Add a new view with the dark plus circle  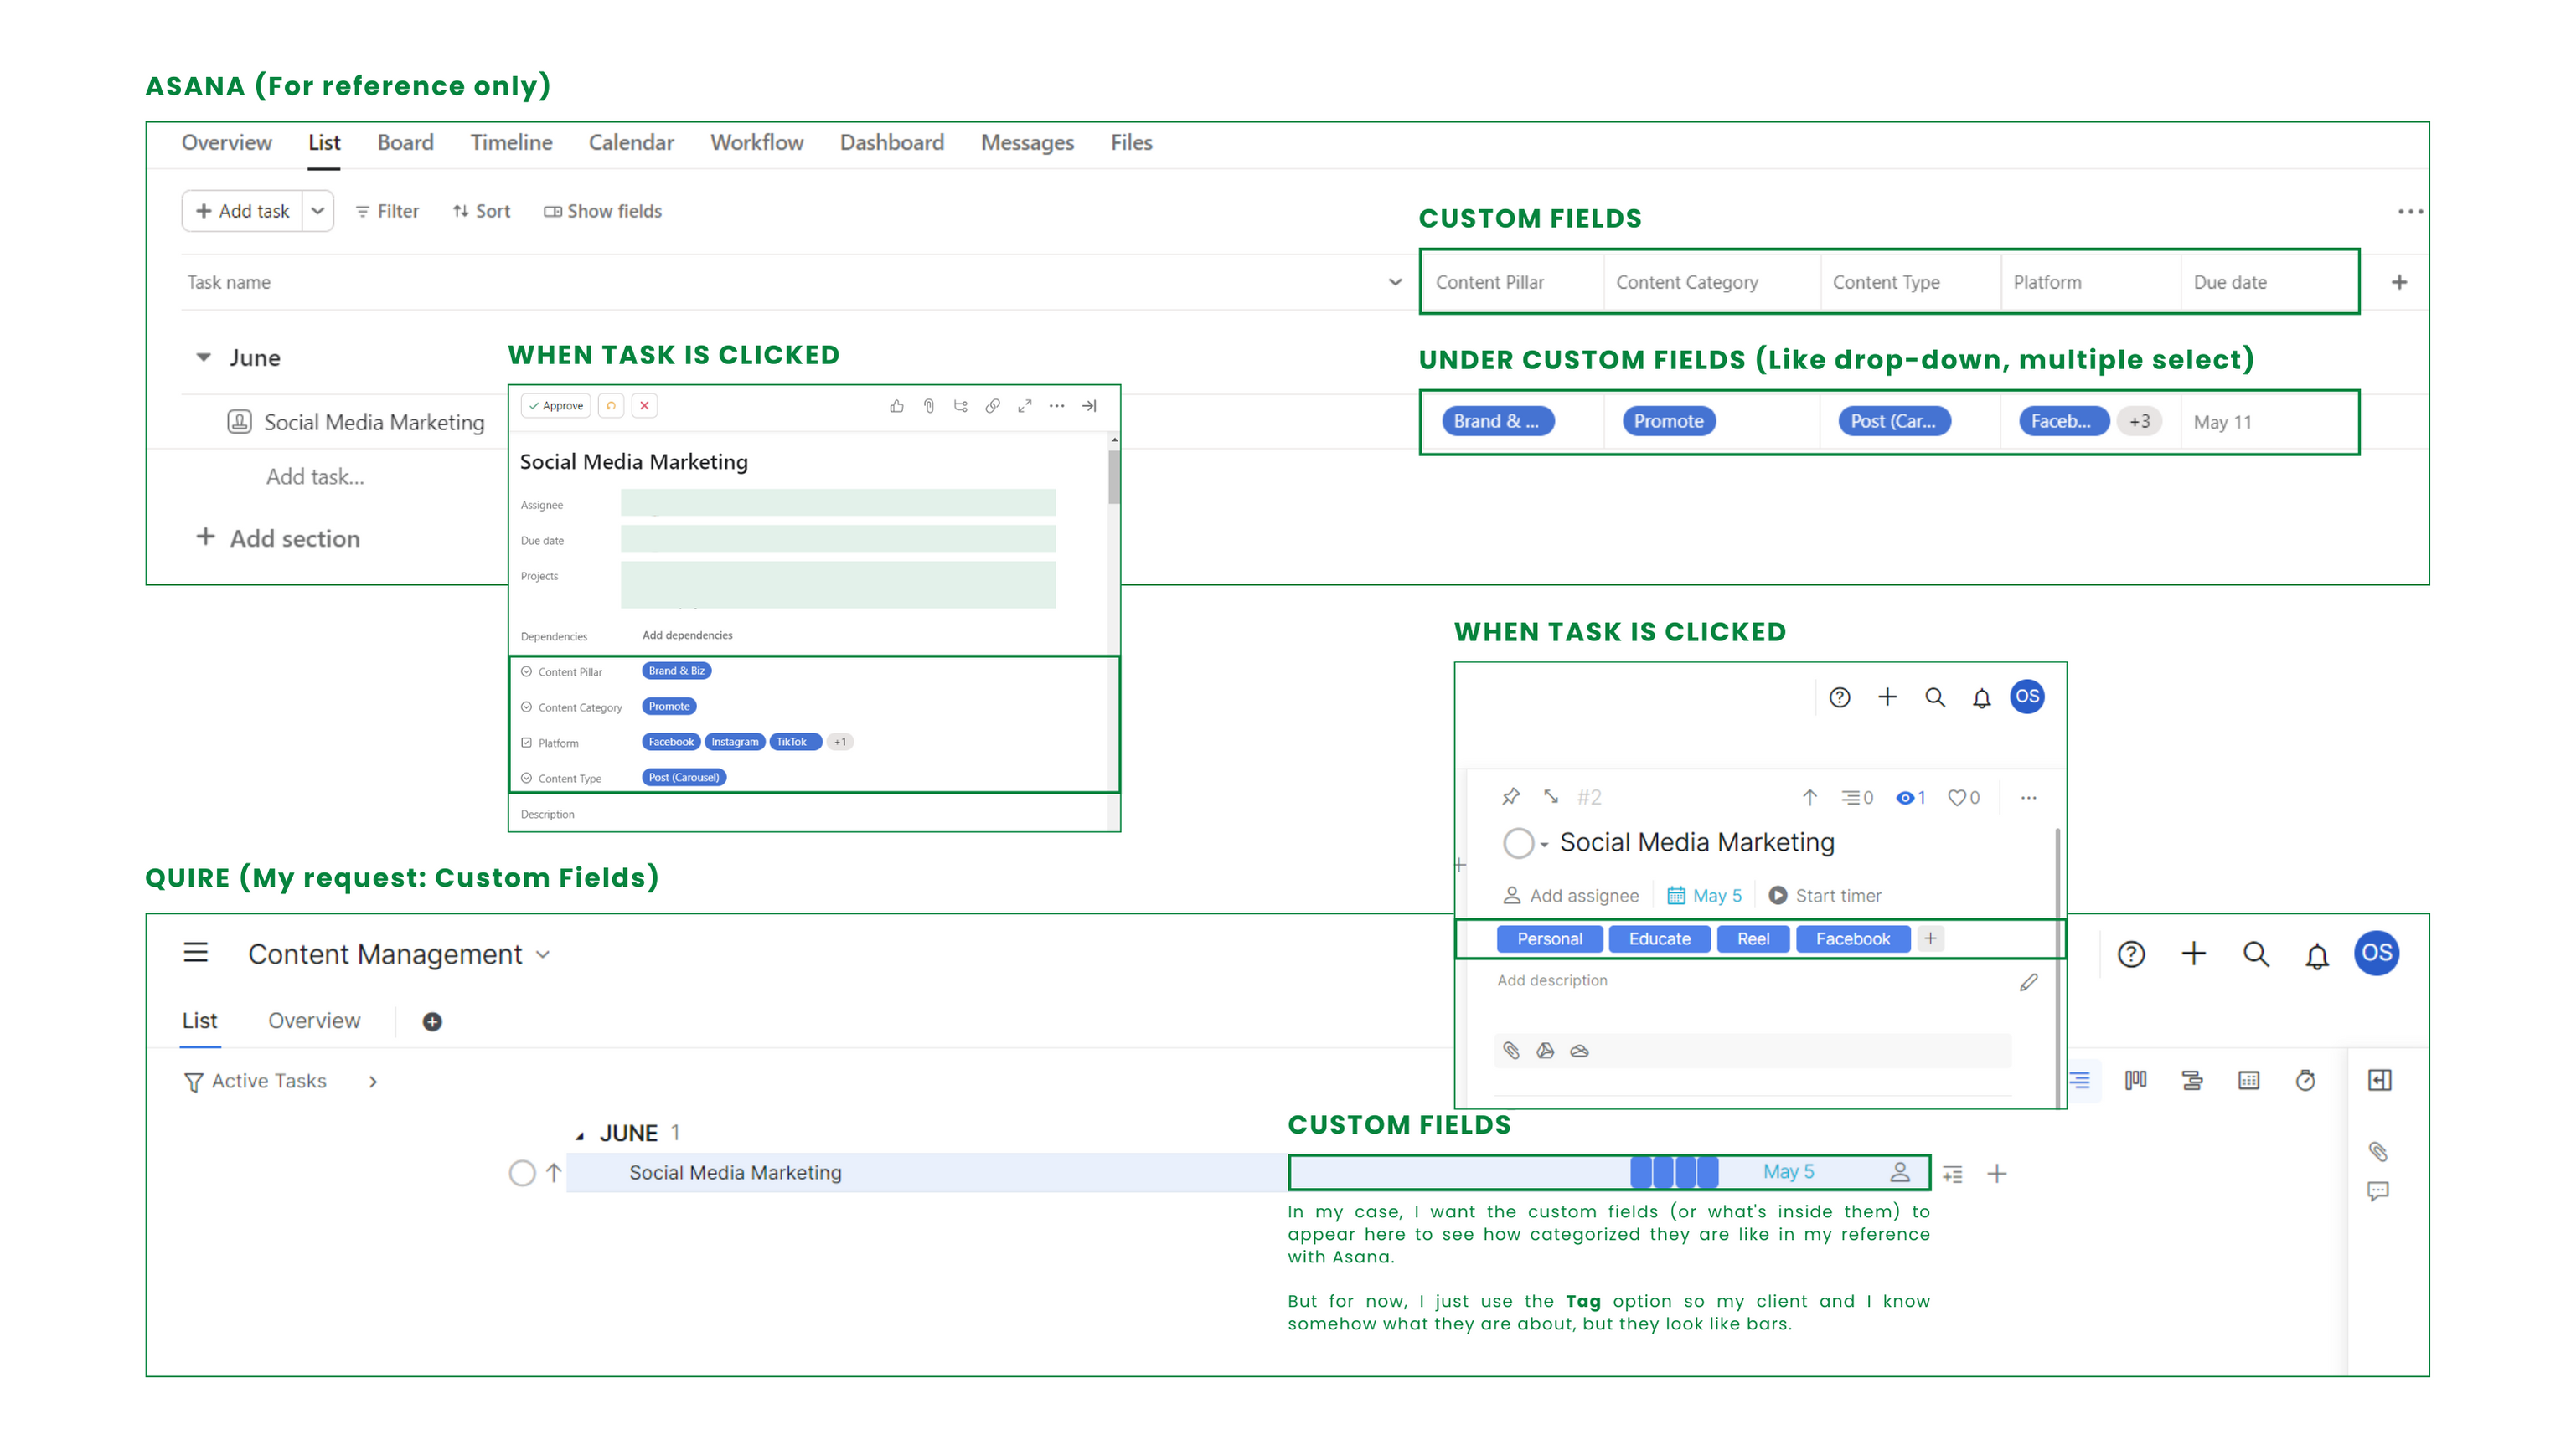(432, 1021)
